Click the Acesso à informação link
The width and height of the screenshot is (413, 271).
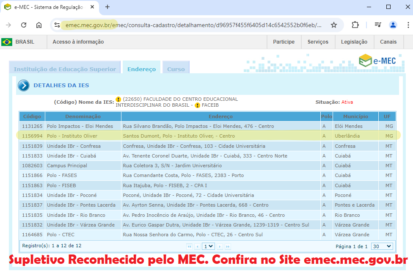click(x=78, y=42)
